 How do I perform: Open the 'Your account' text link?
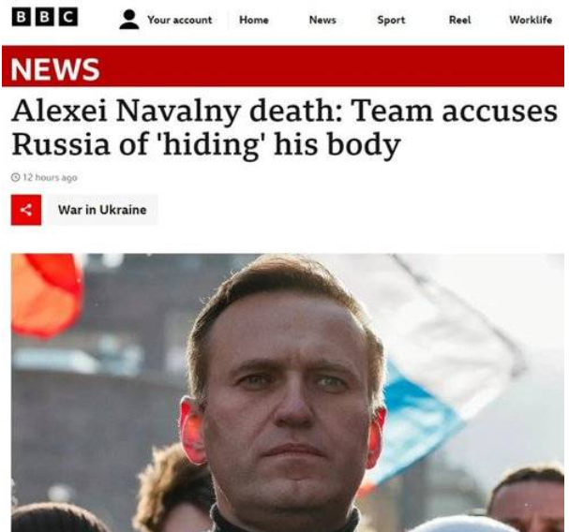click(180, 20)
